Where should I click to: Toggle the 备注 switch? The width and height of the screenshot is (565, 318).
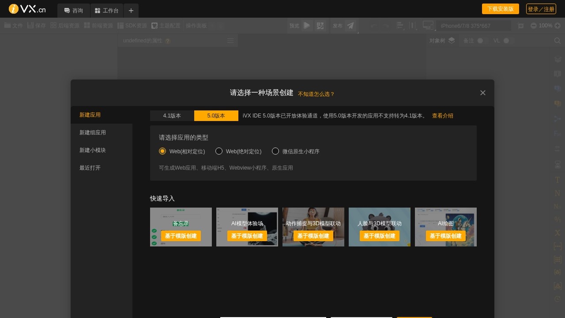coord(481,40)
